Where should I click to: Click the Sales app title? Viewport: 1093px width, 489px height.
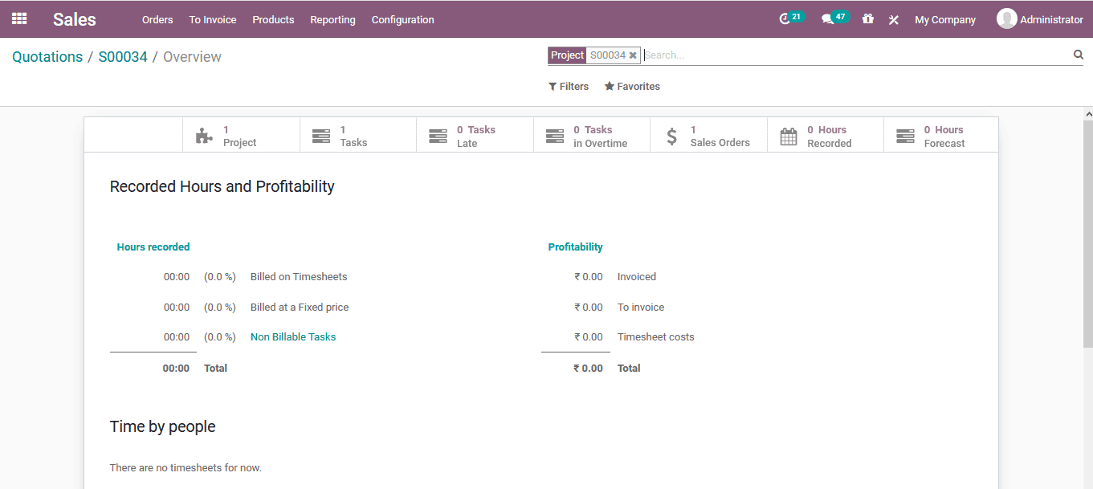(75, 19)
